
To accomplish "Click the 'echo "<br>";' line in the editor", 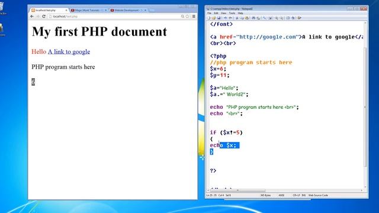I will [x=226, y=113].
